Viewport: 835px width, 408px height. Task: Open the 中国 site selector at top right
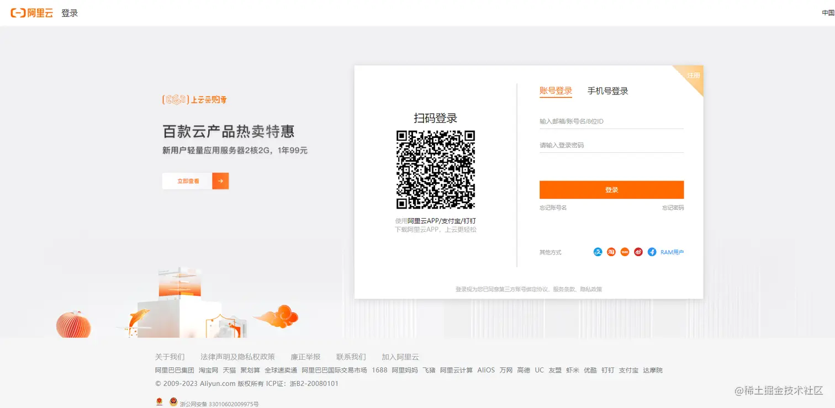pyautogui.click(x=828, y=13)
